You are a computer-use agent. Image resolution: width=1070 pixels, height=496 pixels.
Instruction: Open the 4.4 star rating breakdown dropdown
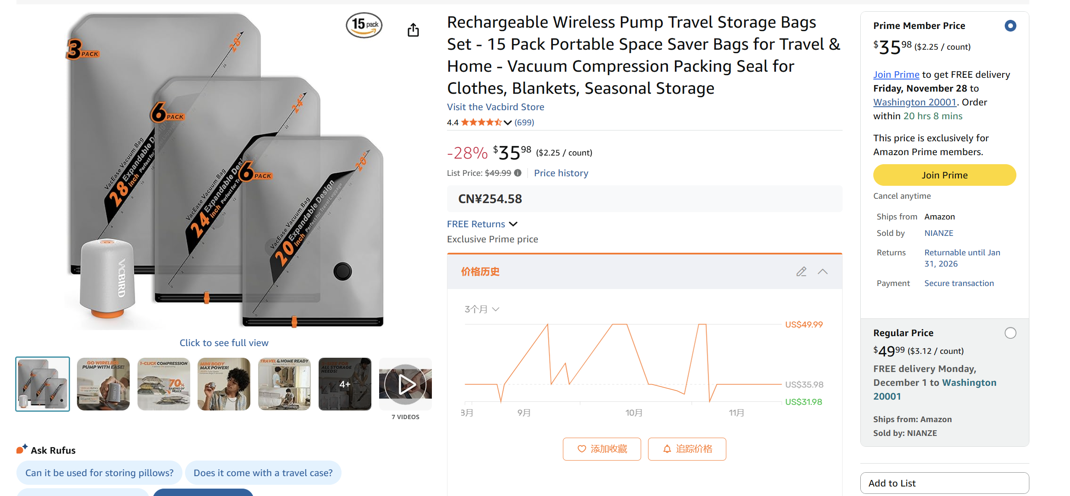(x=508, y=123)
